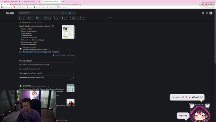216x122 pixels.
Task: Go to Google home via the logo
Action: 10,13
